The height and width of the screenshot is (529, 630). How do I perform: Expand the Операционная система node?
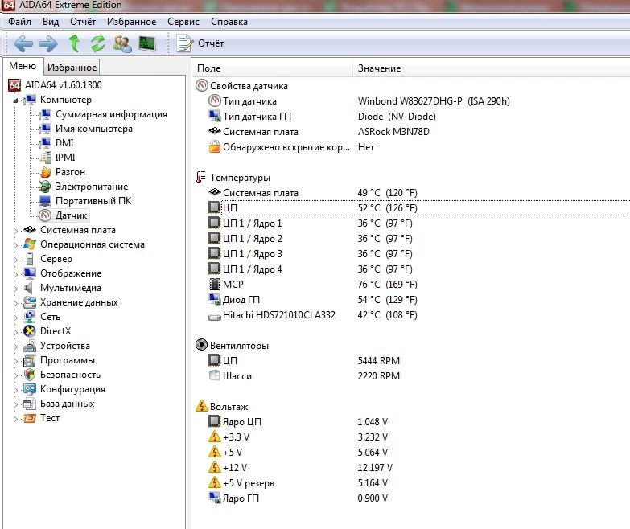tap(15, 245)
